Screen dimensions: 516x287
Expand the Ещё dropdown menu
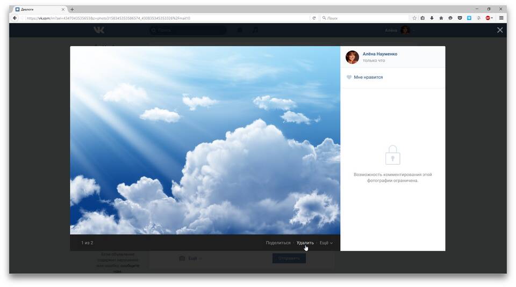tap(326, 242)
